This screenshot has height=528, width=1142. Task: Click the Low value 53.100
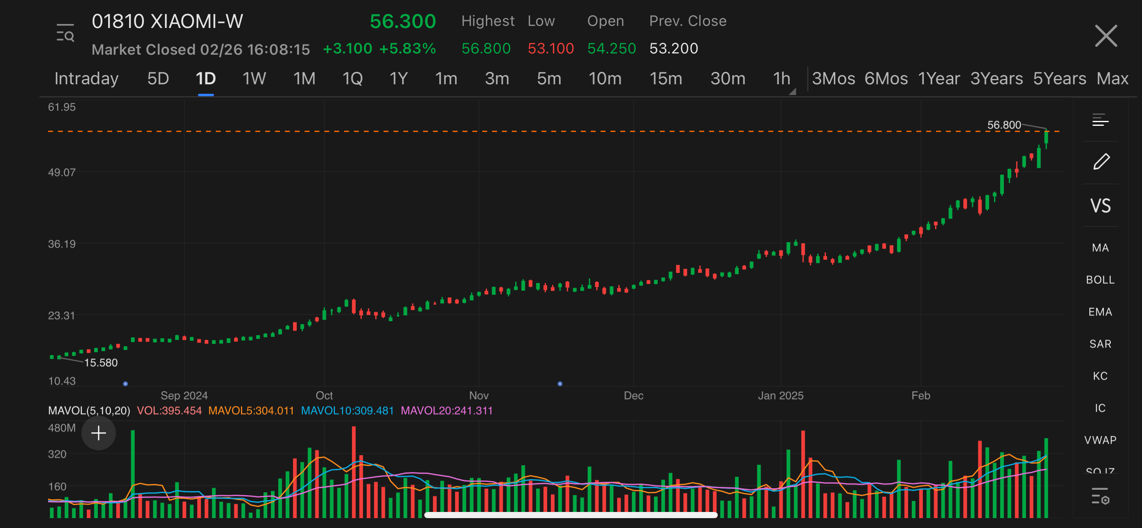pos(550,49)
